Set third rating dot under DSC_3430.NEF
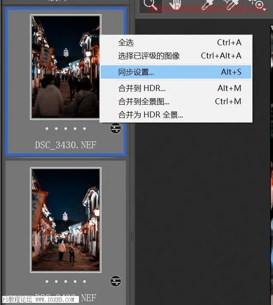273x305 pixels. click(x=66, y=129)
